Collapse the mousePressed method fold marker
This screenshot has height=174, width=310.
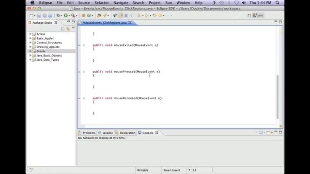pos(84,72)
